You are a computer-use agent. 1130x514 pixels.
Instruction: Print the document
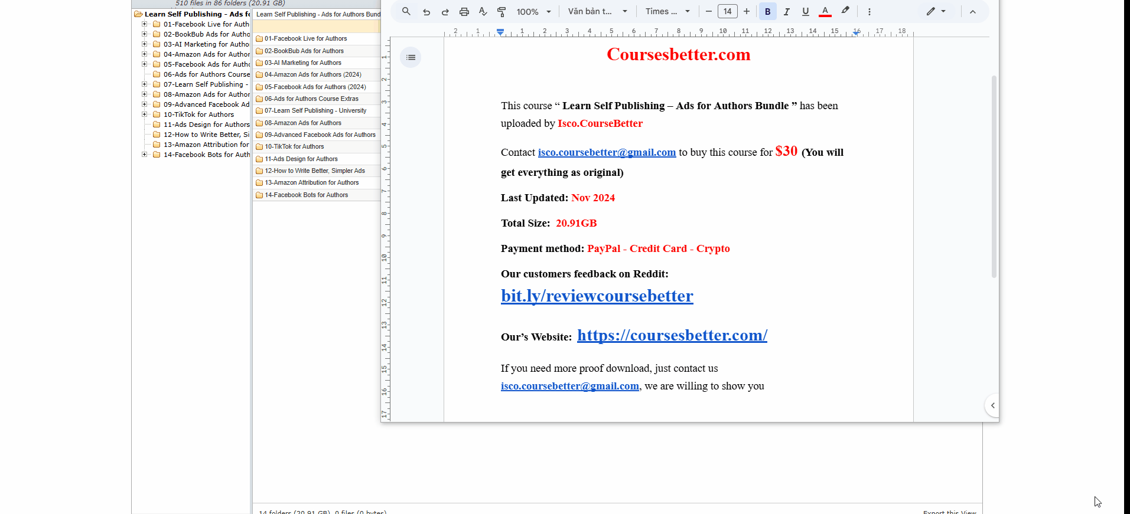(x=464, y=11)
